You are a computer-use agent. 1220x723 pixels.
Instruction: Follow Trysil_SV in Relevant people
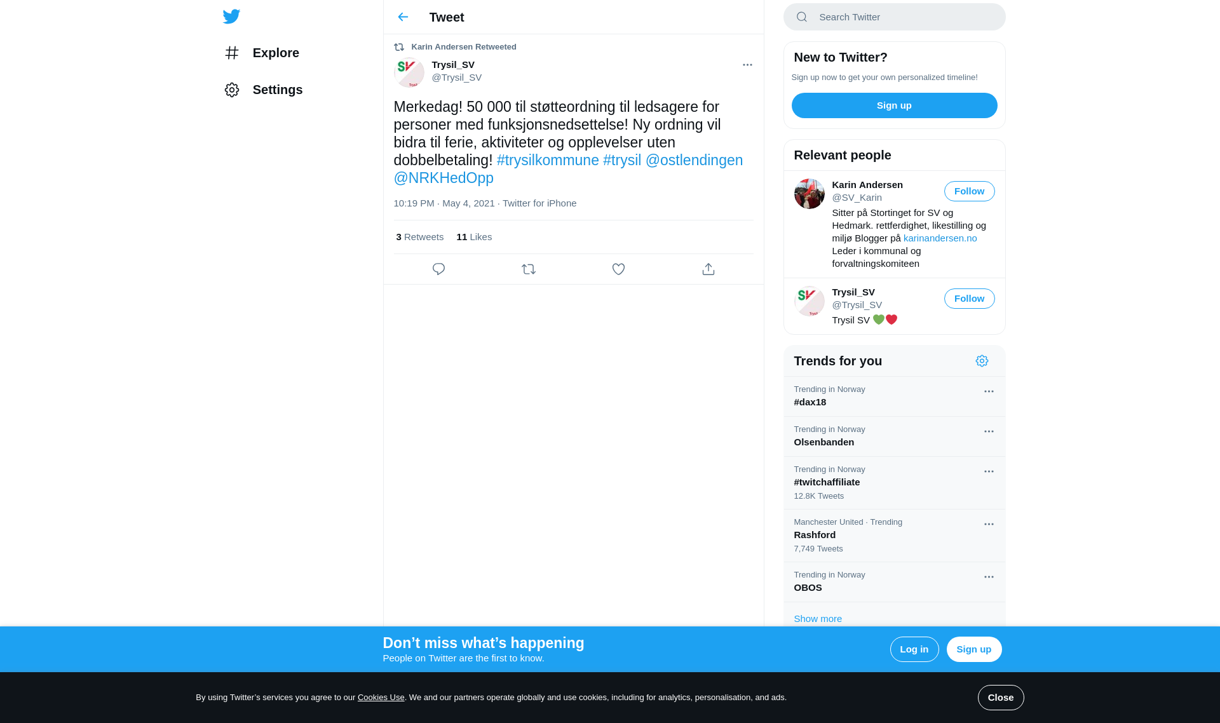pyautogui.click(x=969, y=299)
